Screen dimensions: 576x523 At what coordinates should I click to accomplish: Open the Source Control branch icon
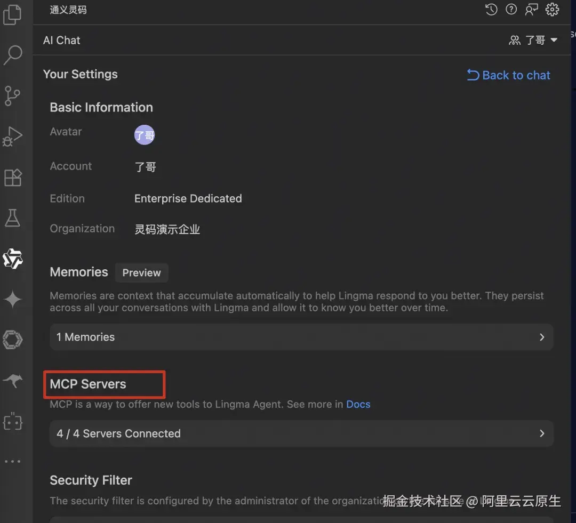coord(12,96)
